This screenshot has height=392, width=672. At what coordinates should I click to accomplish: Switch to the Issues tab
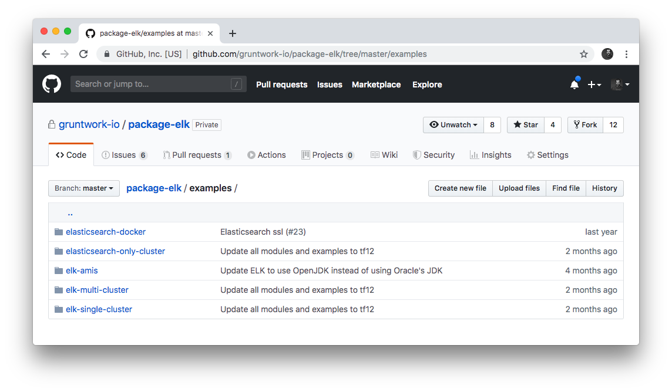[x=124, y=155]
